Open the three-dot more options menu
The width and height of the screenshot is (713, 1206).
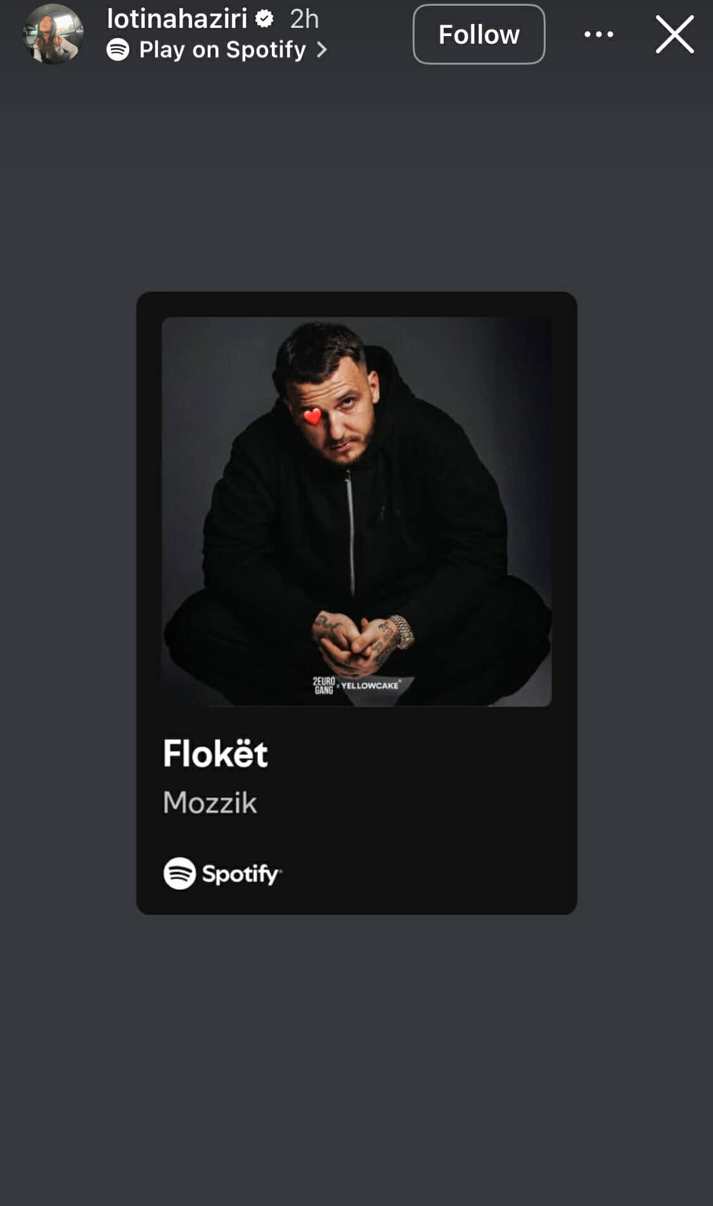tap(598, 34)
